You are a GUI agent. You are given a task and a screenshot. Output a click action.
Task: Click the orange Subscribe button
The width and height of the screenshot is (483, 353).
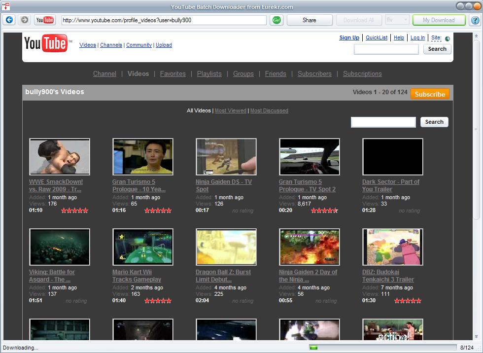click(430, 94)
